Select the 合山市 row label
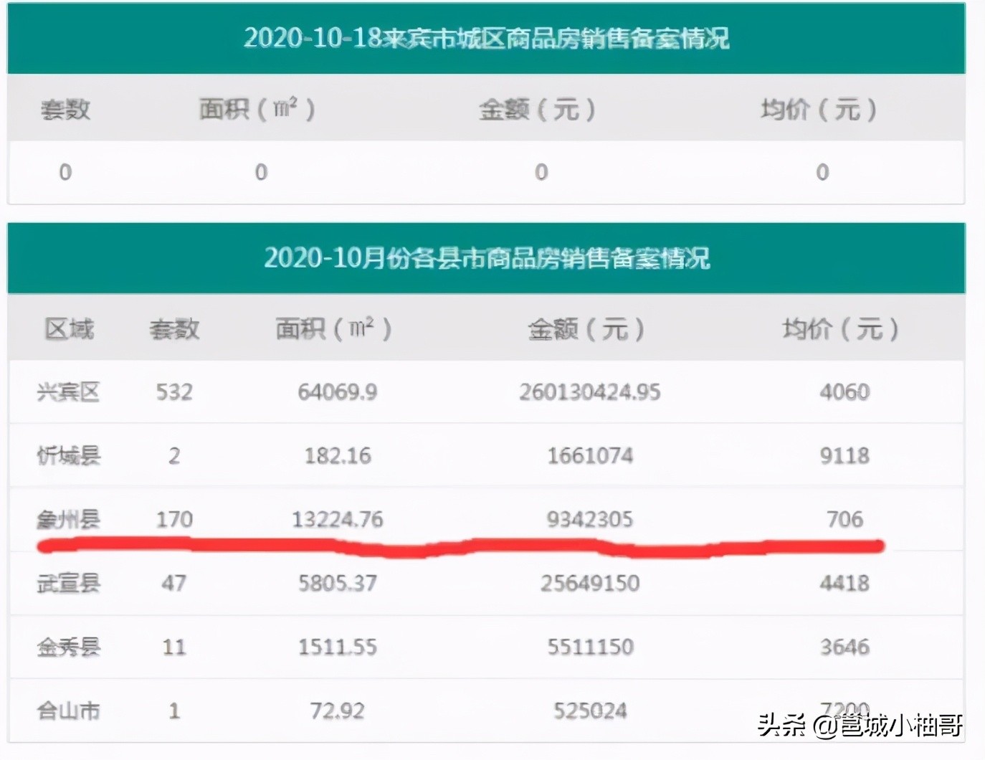Image resolution: width=985 pixels, height=760 pixels. (68, 711)
